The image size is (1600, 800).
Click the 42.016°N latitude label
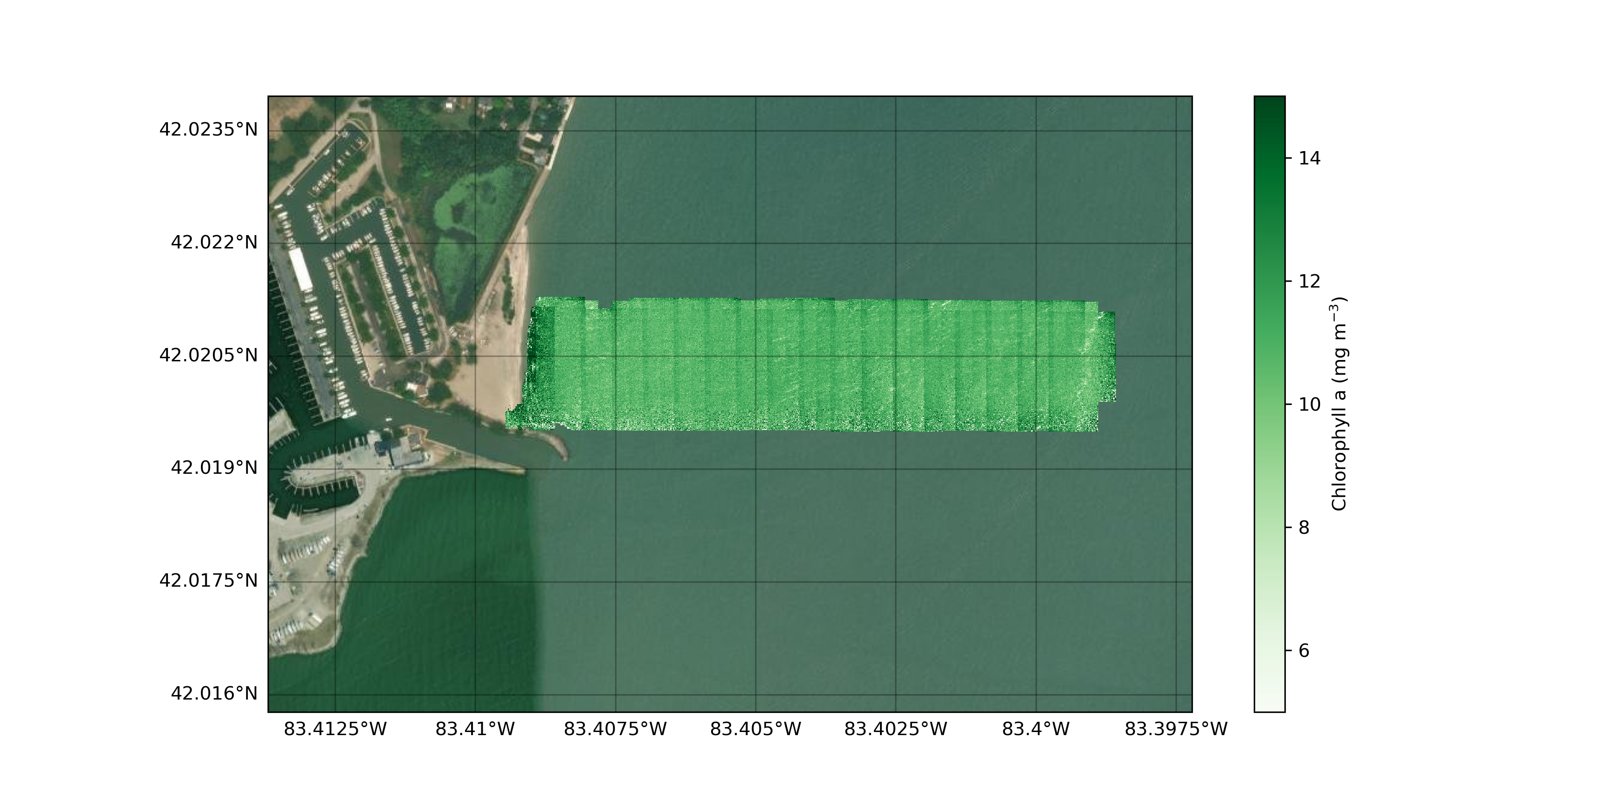click(x=214, y=694)
